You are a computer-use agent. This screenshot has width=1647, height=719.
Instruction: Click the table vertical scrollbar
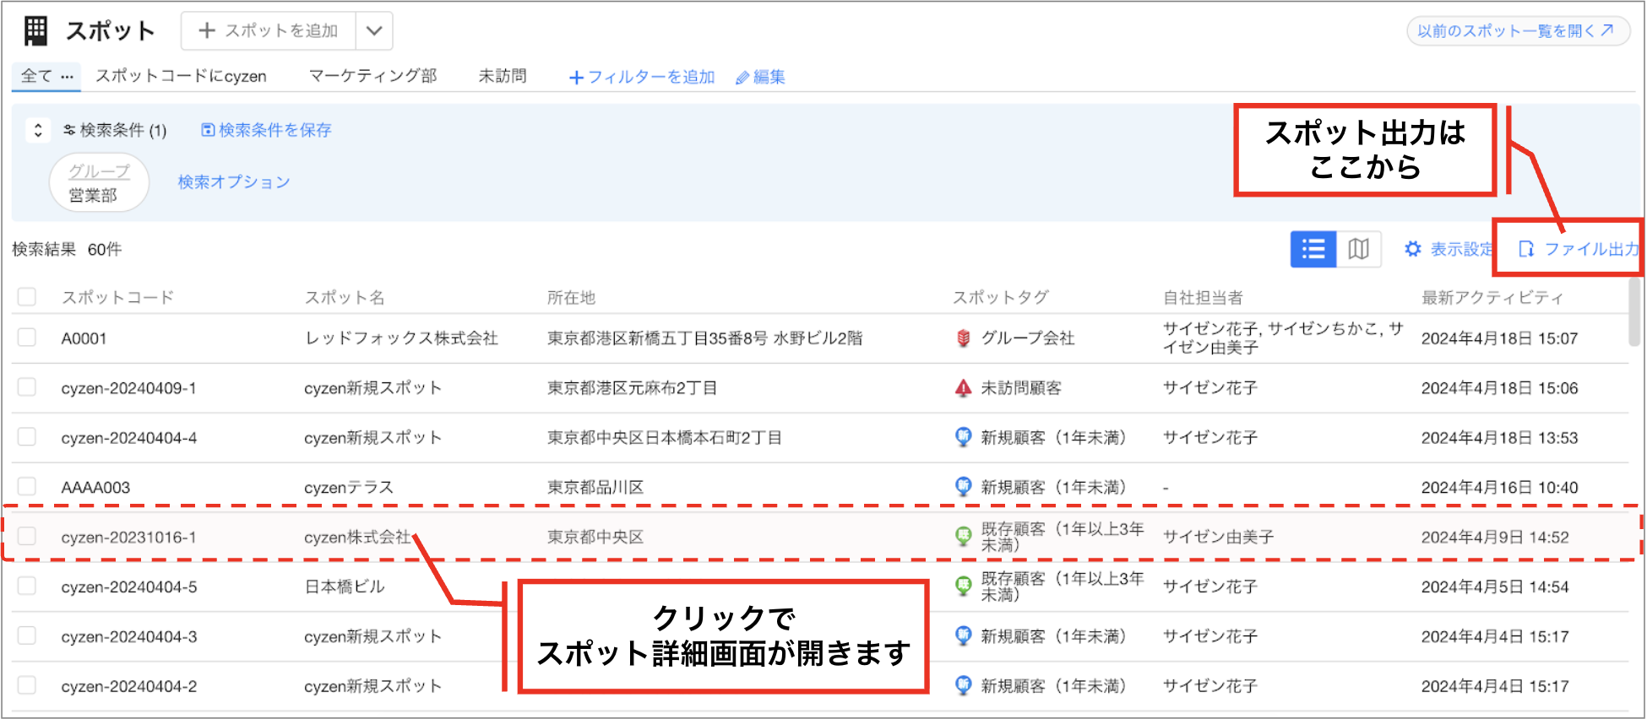point(1635,312)
